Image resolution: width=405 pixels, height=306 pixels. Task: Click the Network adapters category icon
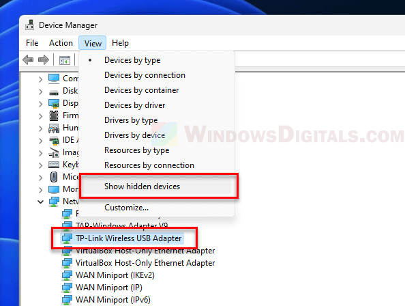(x=54, y=201)
